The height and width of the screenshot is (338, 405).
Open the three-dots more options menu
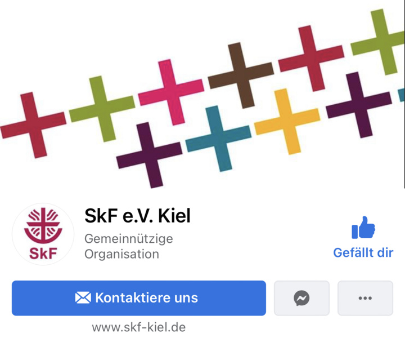365,298
